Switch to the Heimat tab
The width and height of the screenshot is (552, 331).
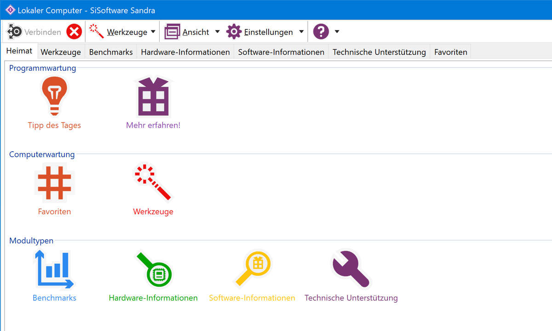[19, 51]
